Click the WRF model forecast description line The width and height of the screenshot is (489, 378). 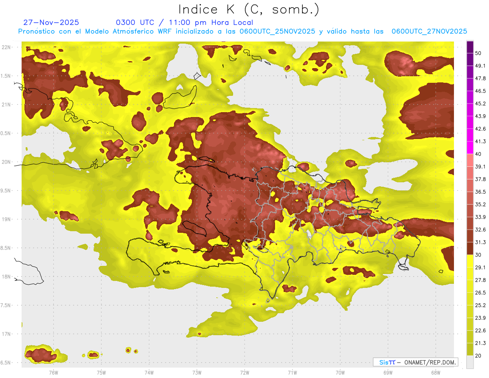coord(242,31)
